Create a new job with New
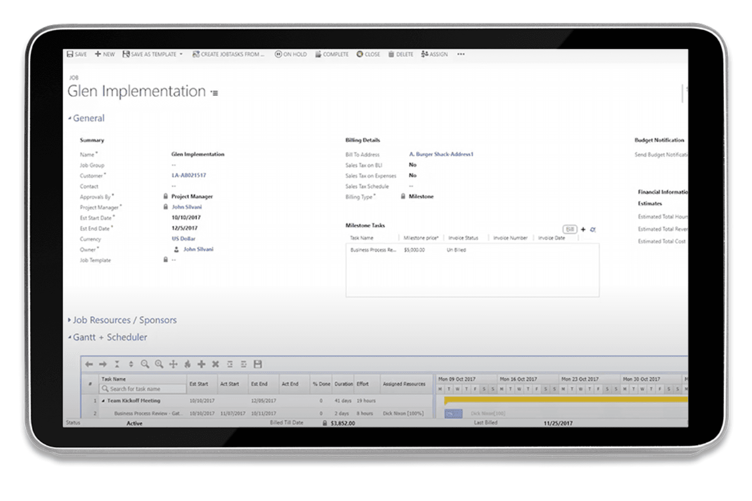 pyautogui.click(x=105, y=54)
